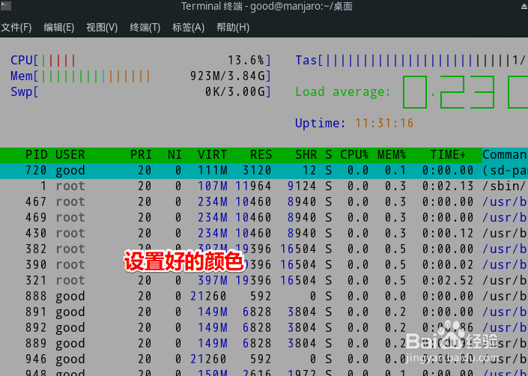The width and height of the screenshot is (528, 376).
Task: Open the 编辑(E) menu
Action: (59, 27)
